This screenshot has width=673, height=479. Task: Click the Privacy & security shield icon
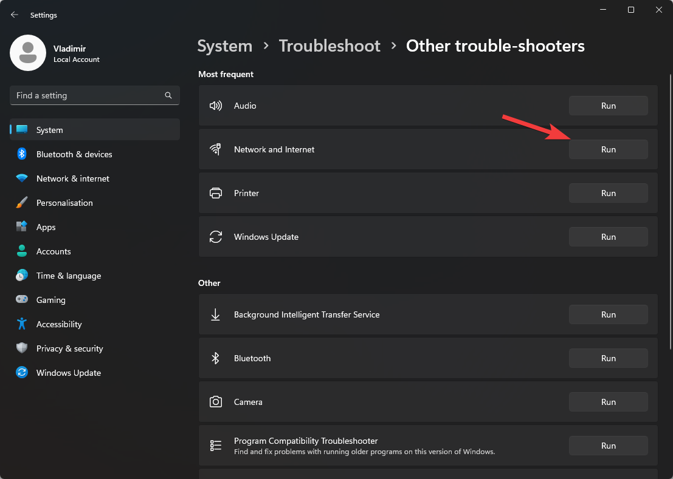click(22, 348)
